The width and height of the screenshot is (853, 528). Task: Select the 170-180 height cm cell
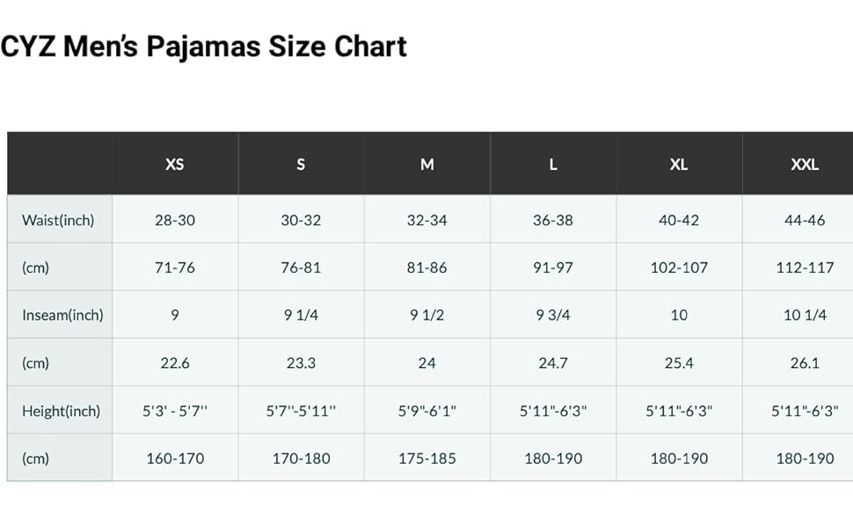tap(301, 458)
